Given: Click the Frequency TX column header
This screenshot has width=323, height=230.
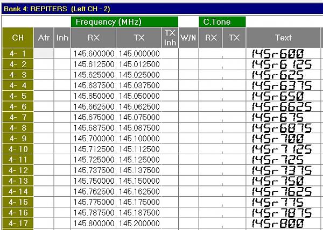Looking at the screenshot, I should coord(139,38).
